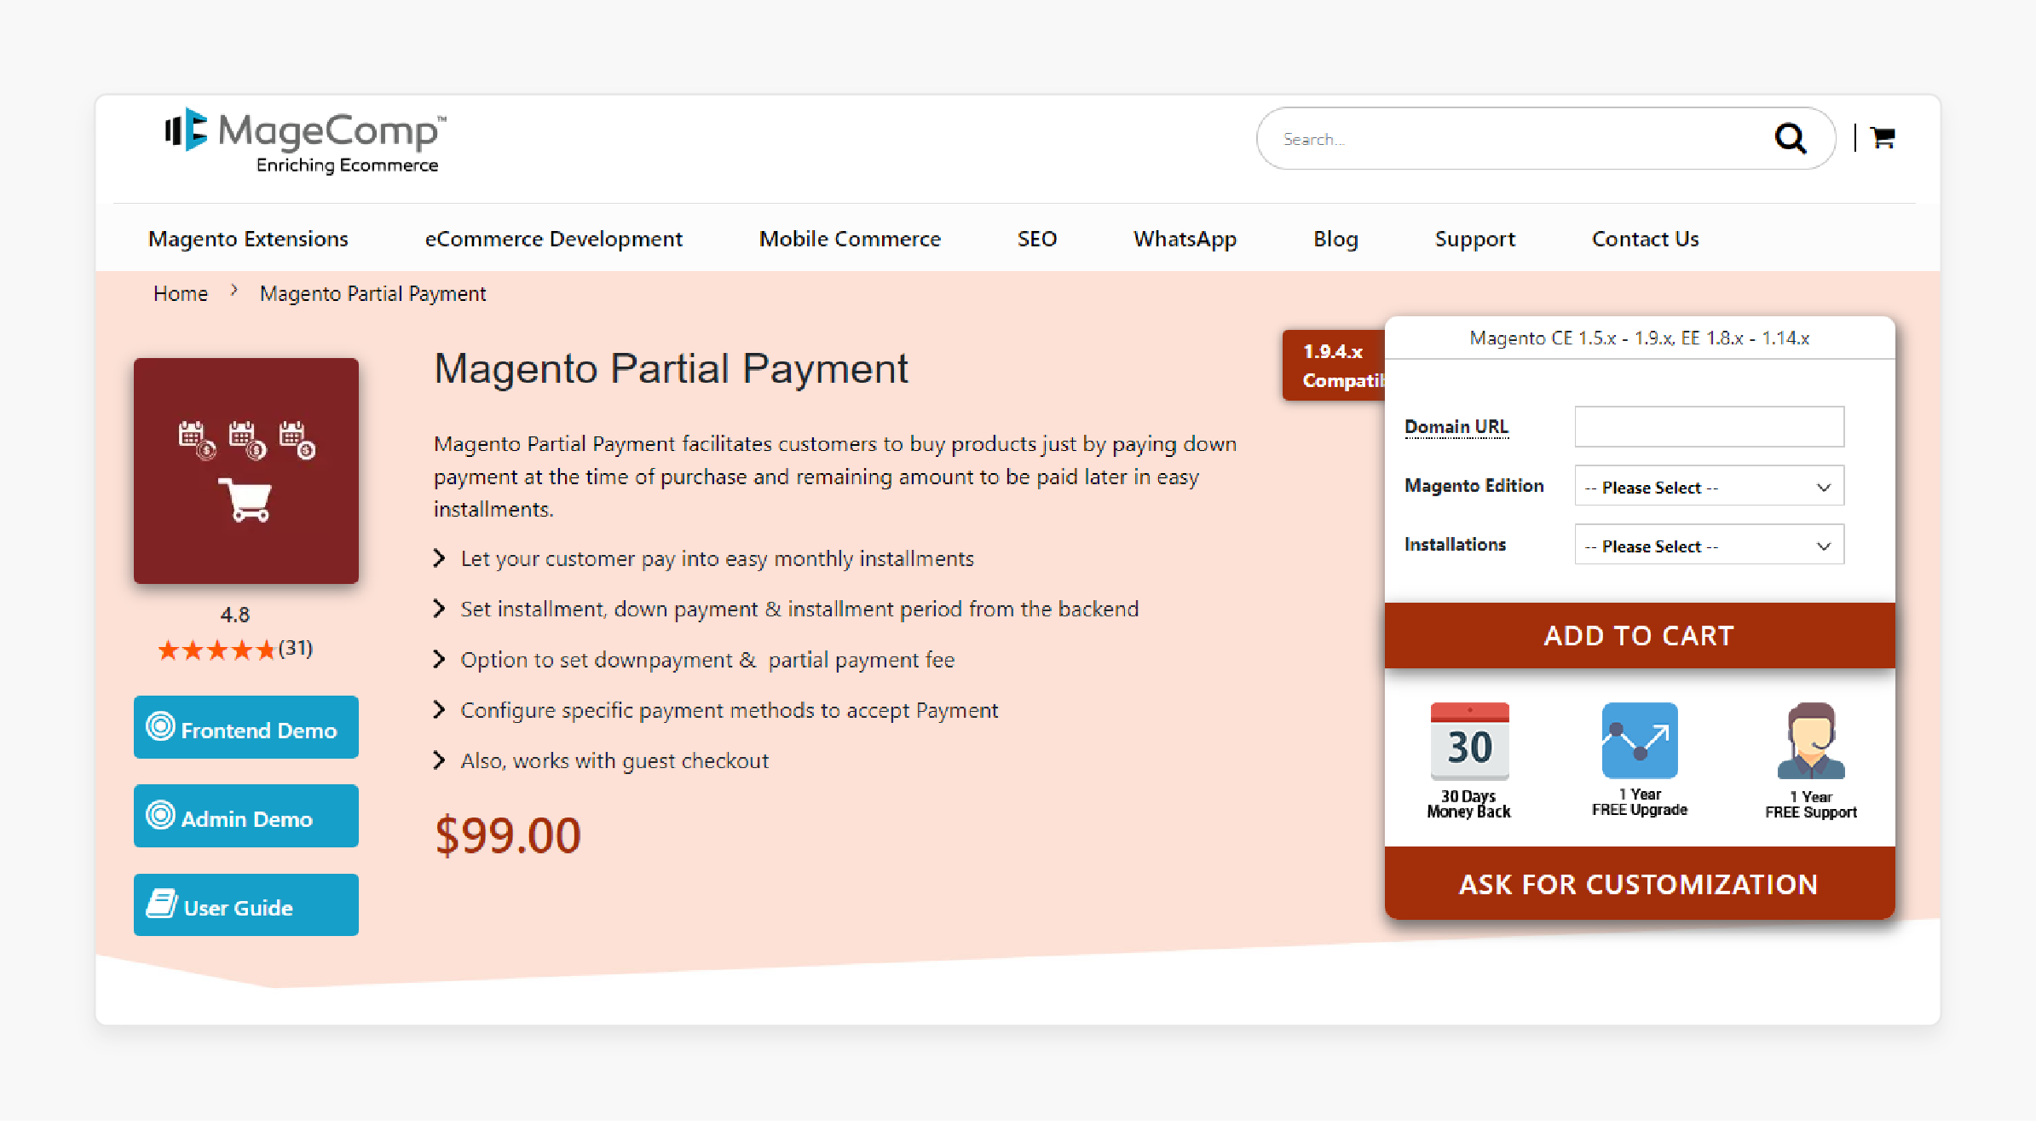Click the shopping cart icon
This screenshot has height=1121, width=2036.
click(x=1883, y=136)
